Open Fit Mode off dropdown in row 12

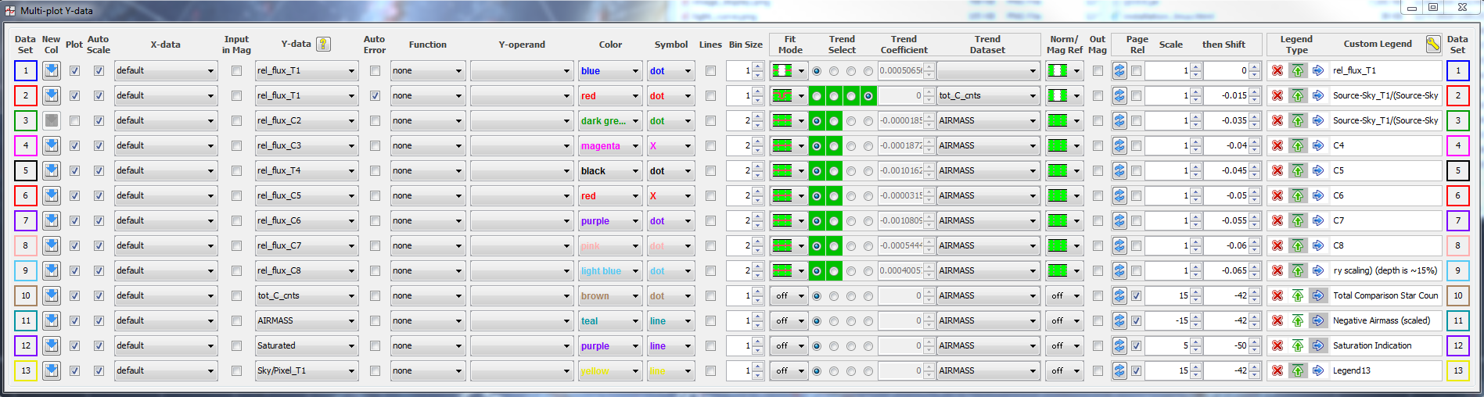point(789,345)
